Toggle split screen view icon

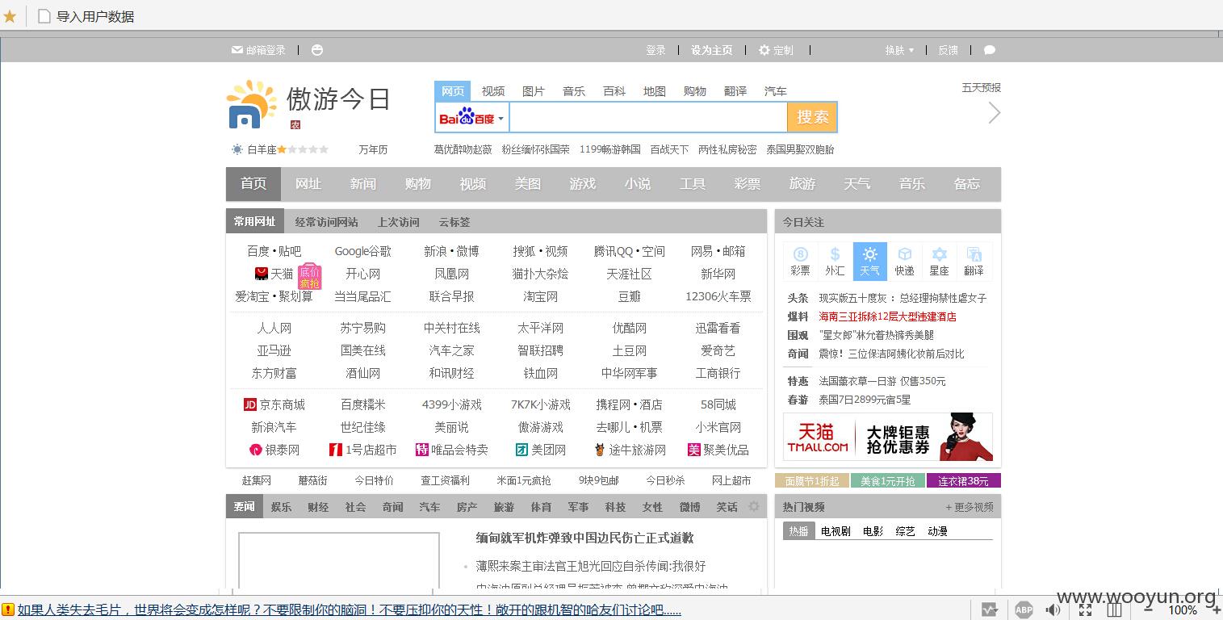pos(1114,610)
